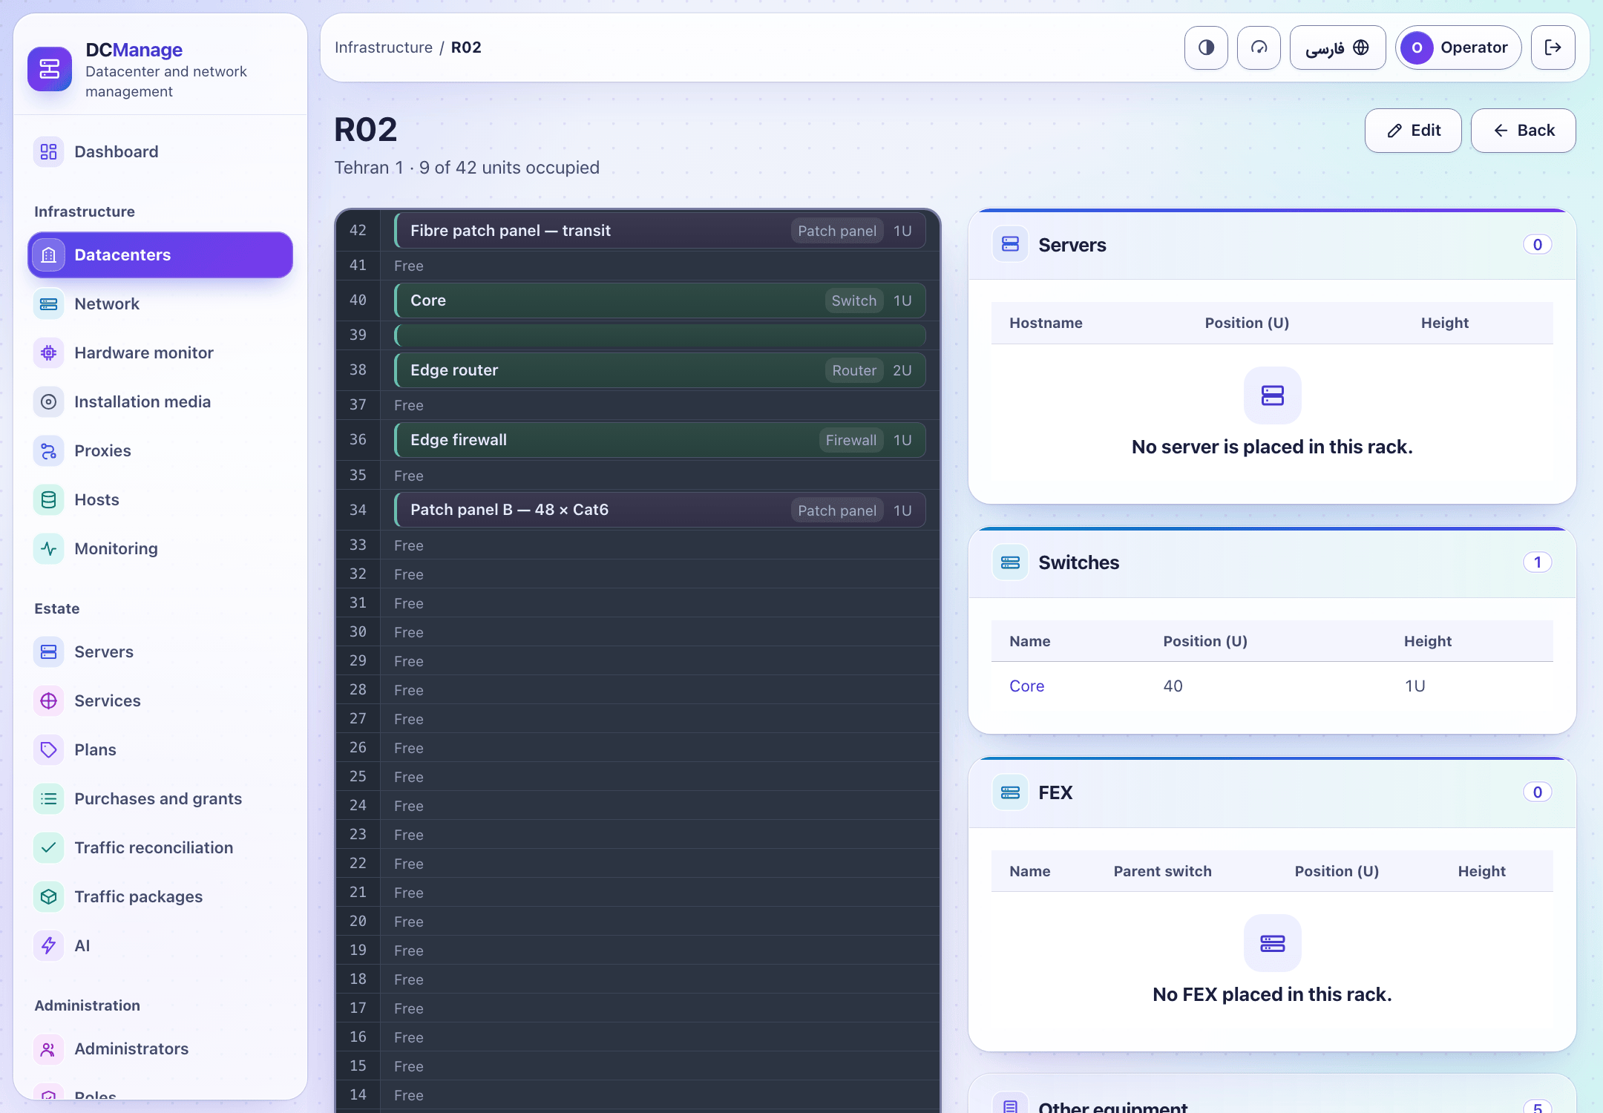Toggle dark mode theme icon

1206,47
